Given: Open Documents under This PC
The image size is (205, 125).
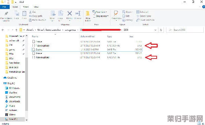Looking at the screenshot, I should tap(13, 97).
